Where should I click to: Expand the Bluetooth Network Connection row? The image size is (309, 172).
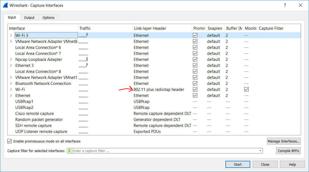[x=11, y=84]
